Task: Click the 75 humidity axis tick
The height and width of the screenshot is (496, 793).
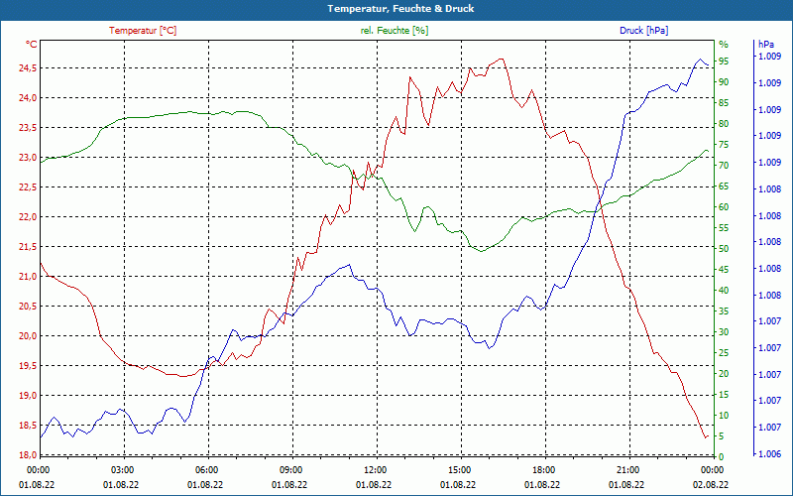Action: [x=724, y=145]
